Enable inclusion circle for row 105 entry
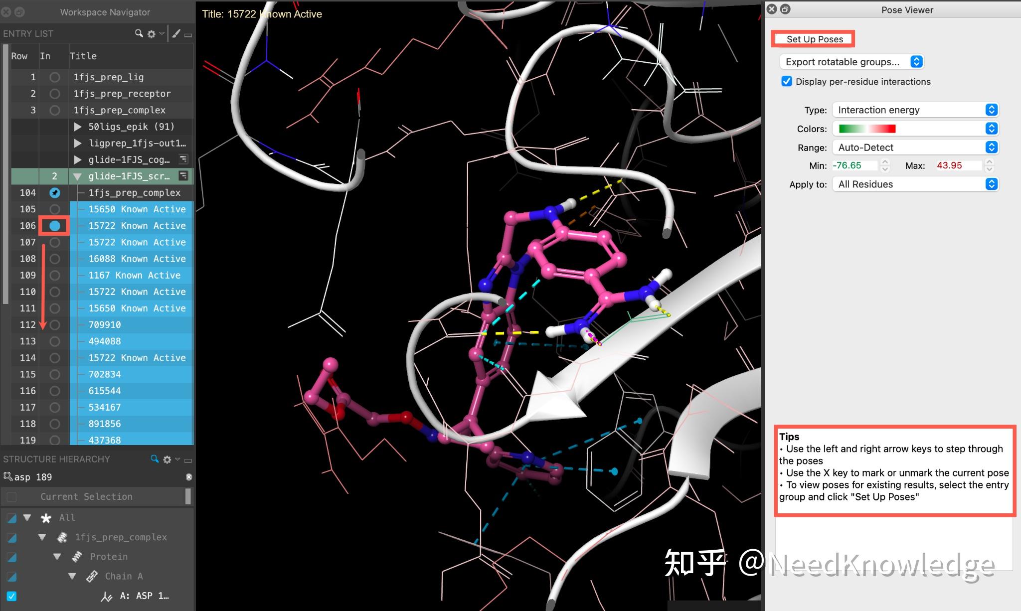The image size is (1021, 611). 54,209
